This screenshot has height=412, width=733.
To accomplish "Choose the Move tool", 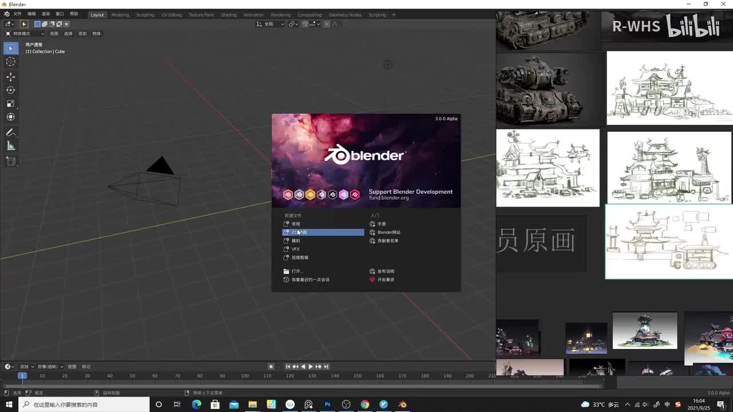I will 10,77.
